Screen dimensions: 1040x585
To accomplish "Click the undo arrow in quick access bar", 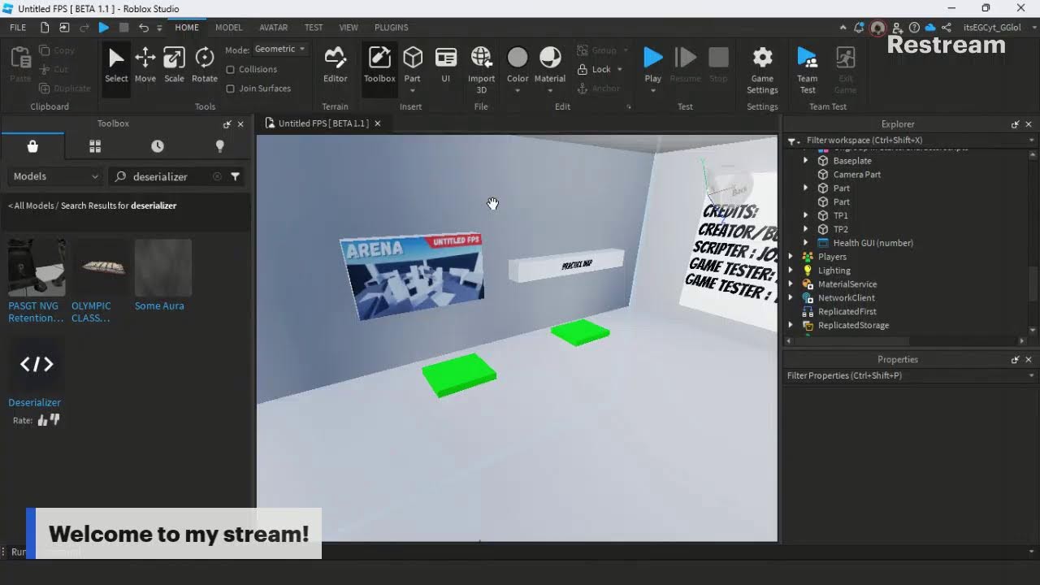I will (144, 28).
